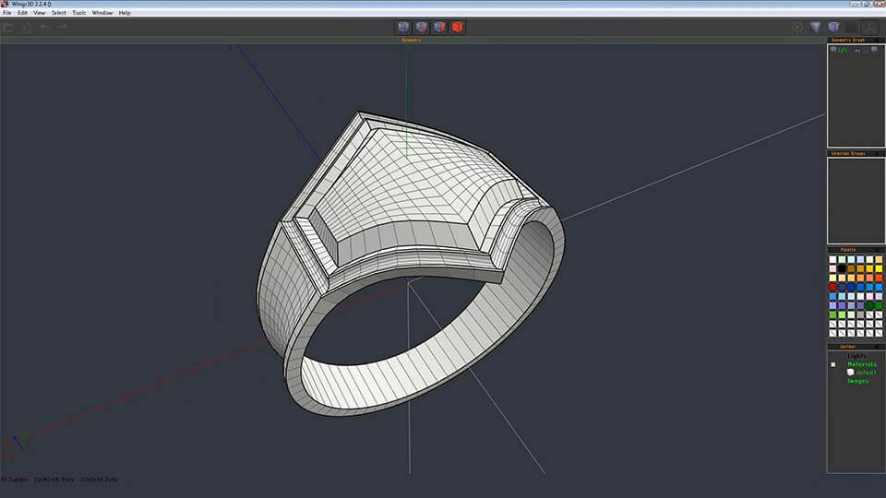Select the Cyl object in Geometry Graph

[x=843, y=50]
